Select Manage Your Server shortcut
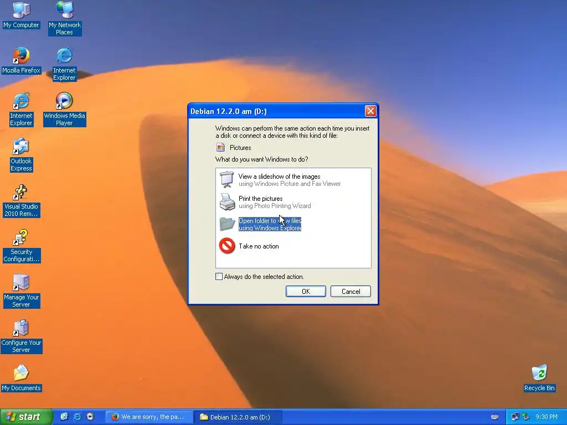The image size is (567, 425). 21,291
